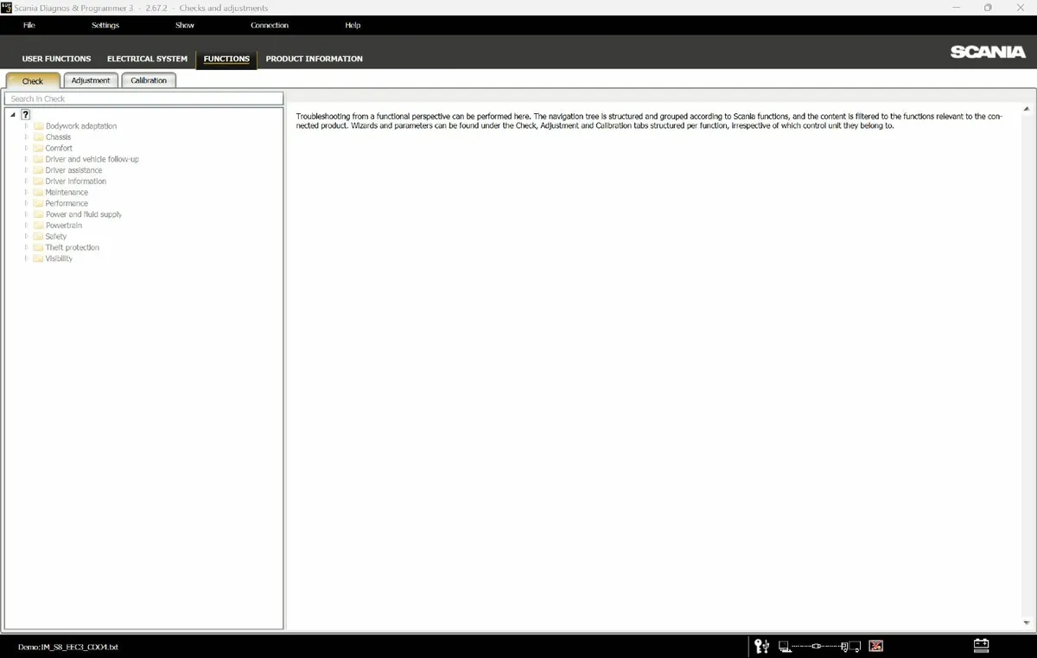Collapse the root tree node arrow
The height and width of the screenshot is (658, 1037).
(x=13, y=115)
